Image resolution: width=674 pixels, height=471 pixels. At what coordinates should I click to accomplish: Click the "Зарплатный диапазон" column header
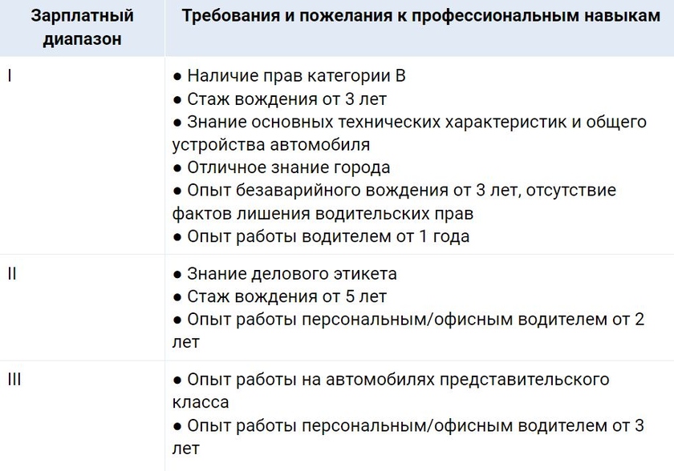(x=84, y=27)
